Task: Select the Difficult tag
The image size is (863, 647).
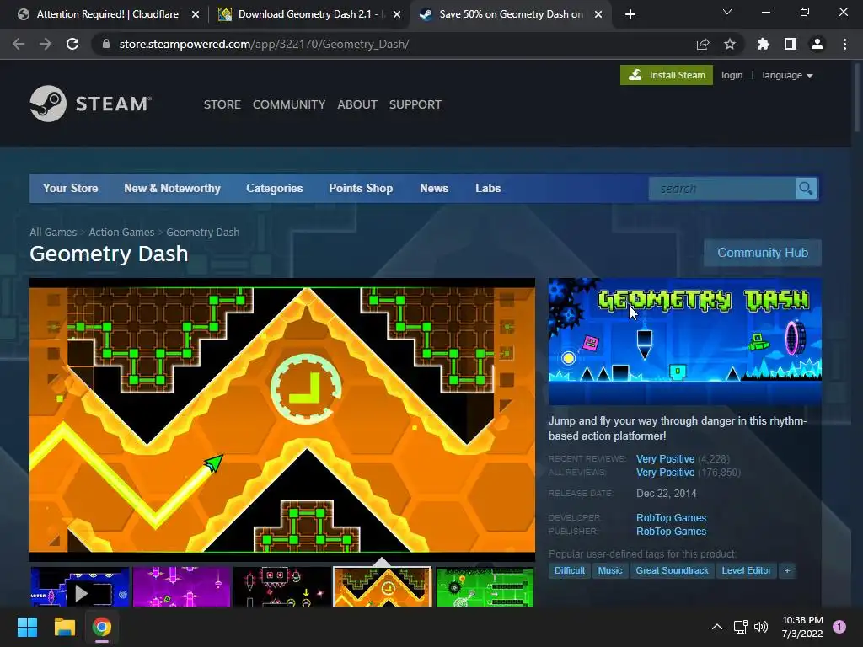Action: pyautogui.click(x=570, y=570)
